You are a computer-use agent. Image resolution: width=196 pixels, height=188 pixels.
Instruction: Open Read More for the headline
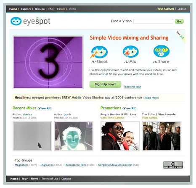(151, 98)
